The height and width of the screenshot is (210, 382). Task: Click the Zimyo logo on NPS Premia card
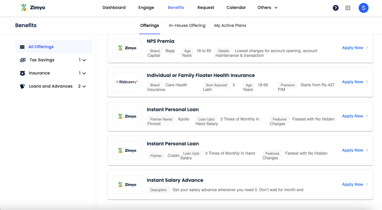pos(127,48)
